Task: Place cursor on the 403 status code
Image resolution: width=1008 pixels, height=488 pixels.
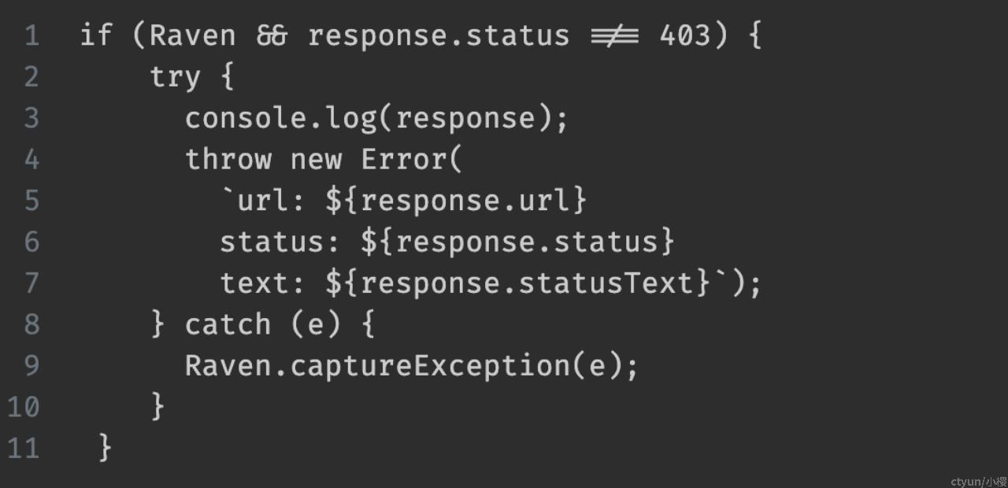Action: tap(685, 36)
